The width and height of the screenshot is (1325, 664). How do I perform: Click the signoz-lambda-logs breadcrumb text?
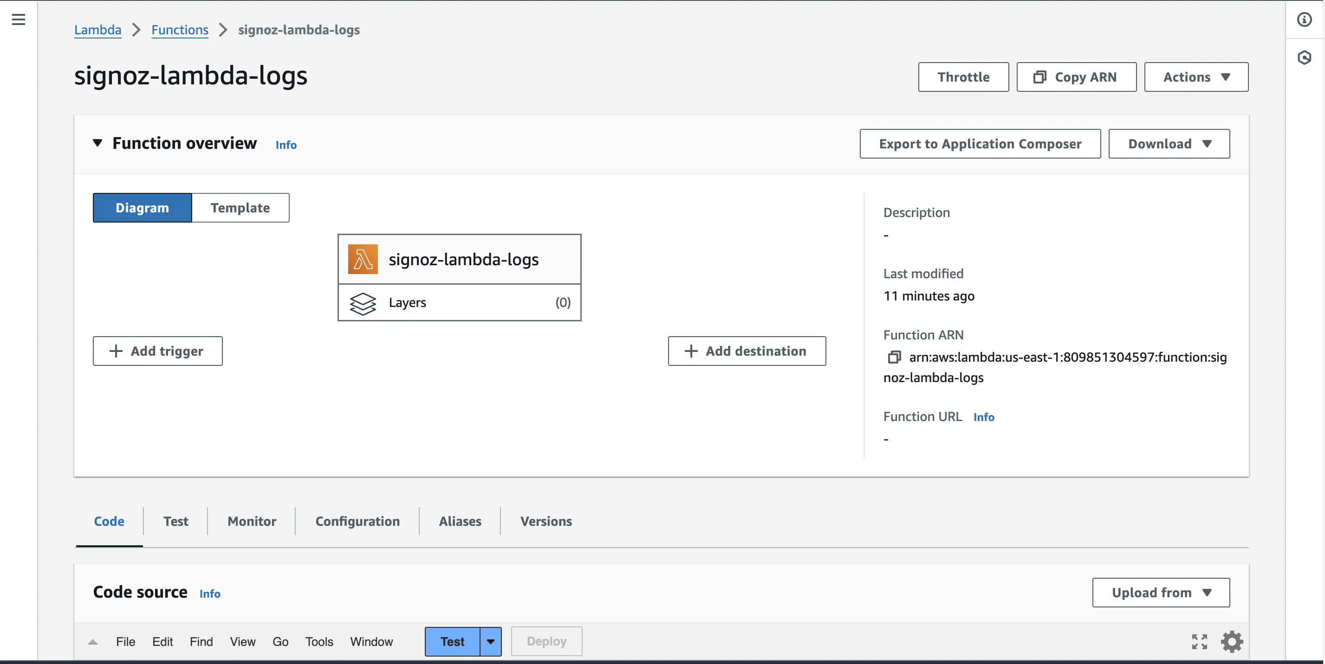(x=299, y=30)
